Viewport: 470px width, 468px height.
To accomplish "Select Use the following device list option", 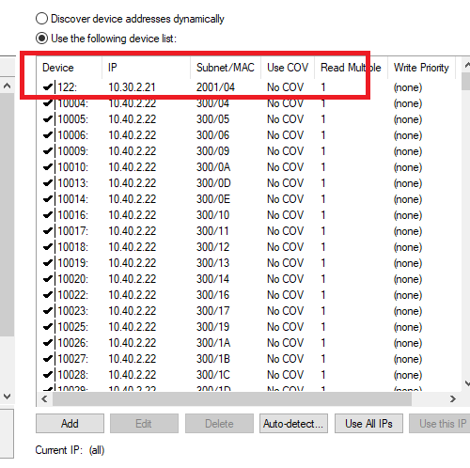I will click(x=41, y=39).
